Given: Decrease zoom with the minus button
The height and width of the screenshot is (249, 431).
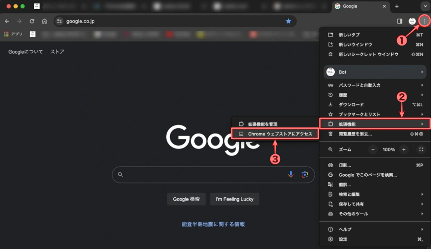Looking at the screenshot, I should [373, 149].
